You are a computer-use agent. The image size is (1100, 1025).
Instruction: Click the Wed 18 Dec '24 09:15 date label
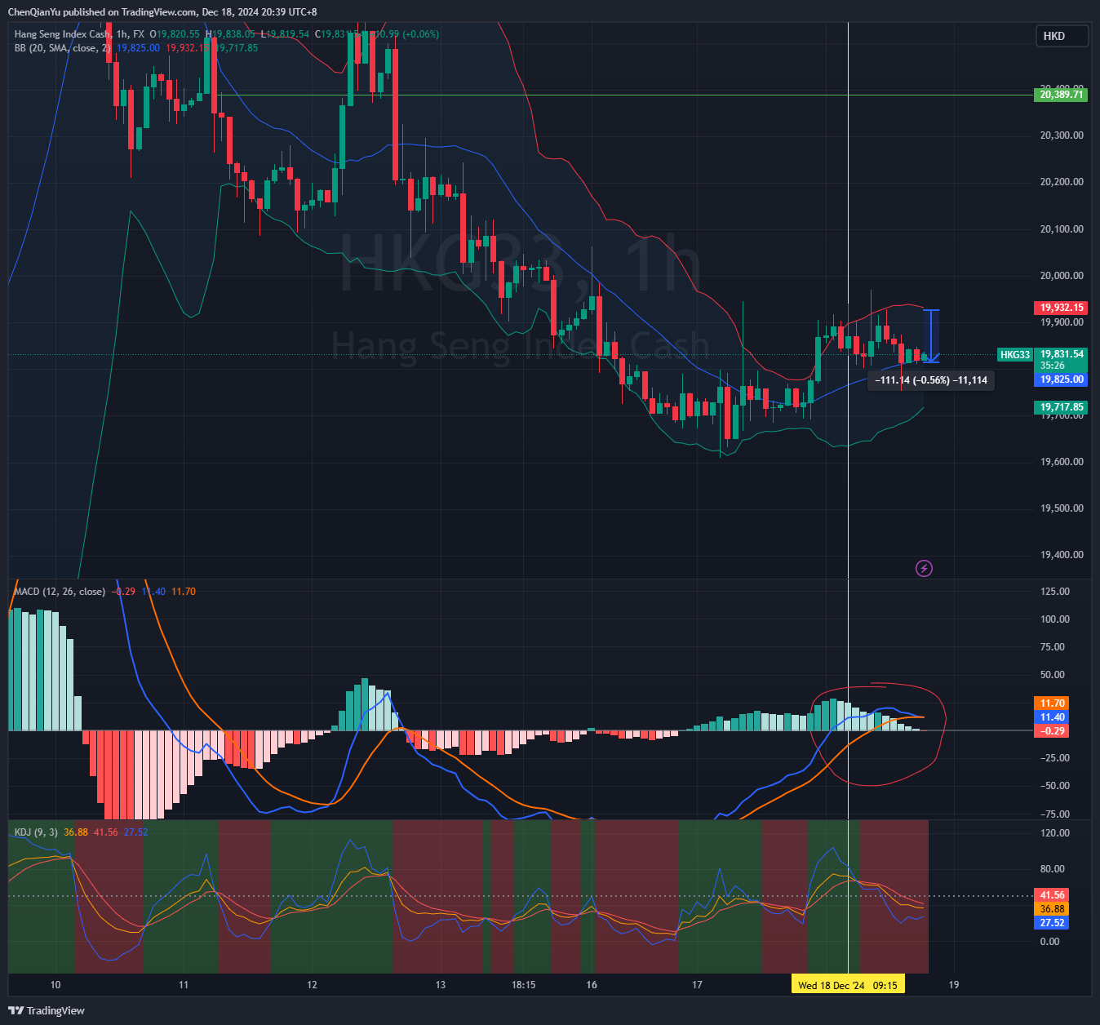pos(847,986)
